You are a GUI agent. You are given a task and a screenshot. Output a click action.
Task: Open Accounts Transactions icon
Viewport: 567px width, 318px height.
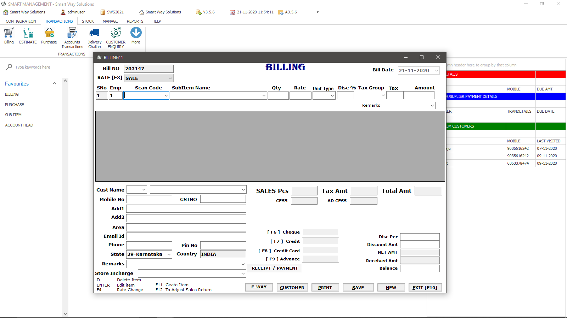pos(72,34)
